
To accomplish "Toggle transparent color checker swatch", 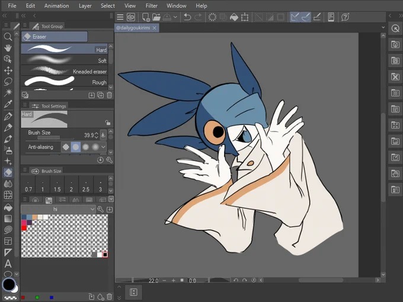I will click(10, 298).
